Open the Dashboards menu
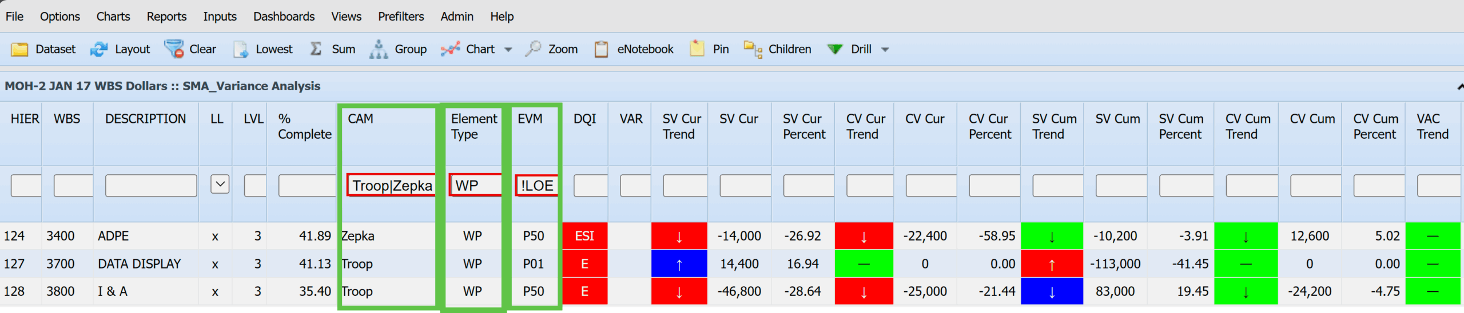This screenshot has width=1464, height=313. (x=284, y=17)
